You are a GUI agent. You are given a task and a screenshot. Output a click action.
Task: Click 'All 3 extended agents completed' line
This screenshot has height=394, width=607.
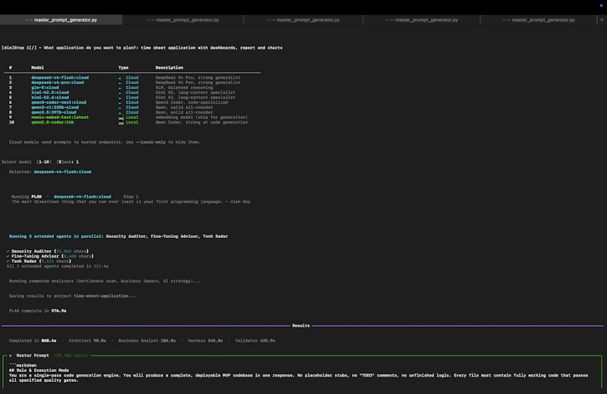(x=58, y=267)
